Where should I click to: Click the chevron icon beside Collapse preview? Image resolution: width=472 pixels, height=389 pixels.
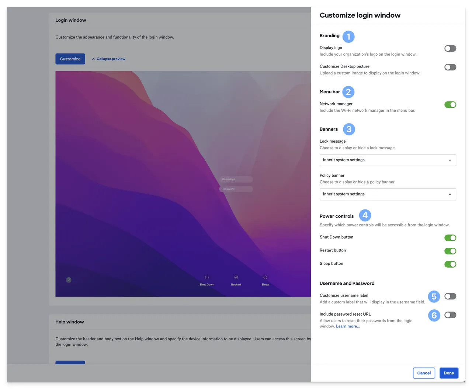[x=94, y=59]
